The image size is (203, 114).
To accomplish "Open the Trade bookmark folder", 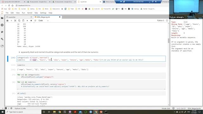I will [71, 9].
